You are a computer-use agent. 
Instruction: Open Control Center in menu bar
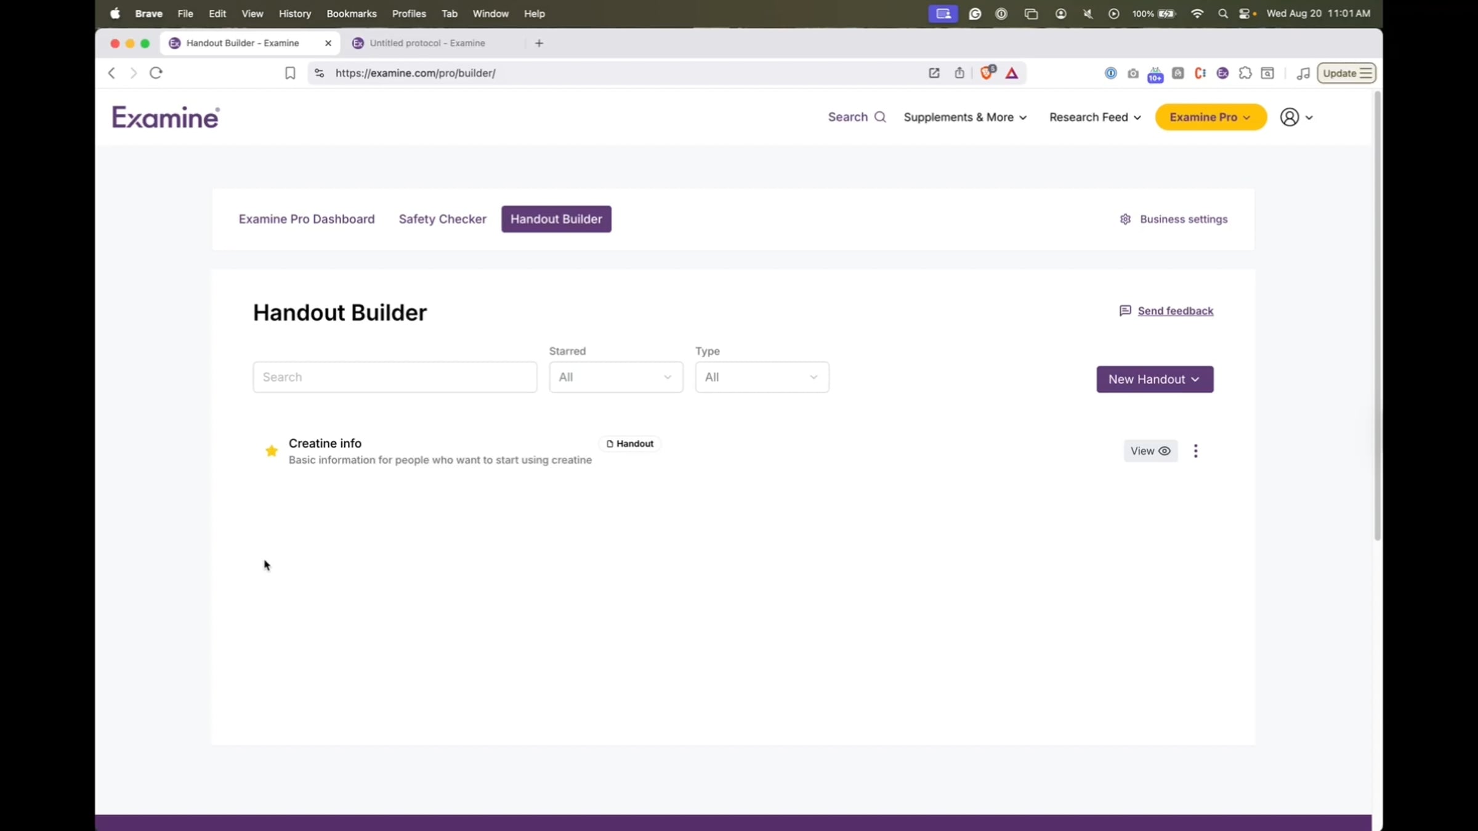[1246, 14]
